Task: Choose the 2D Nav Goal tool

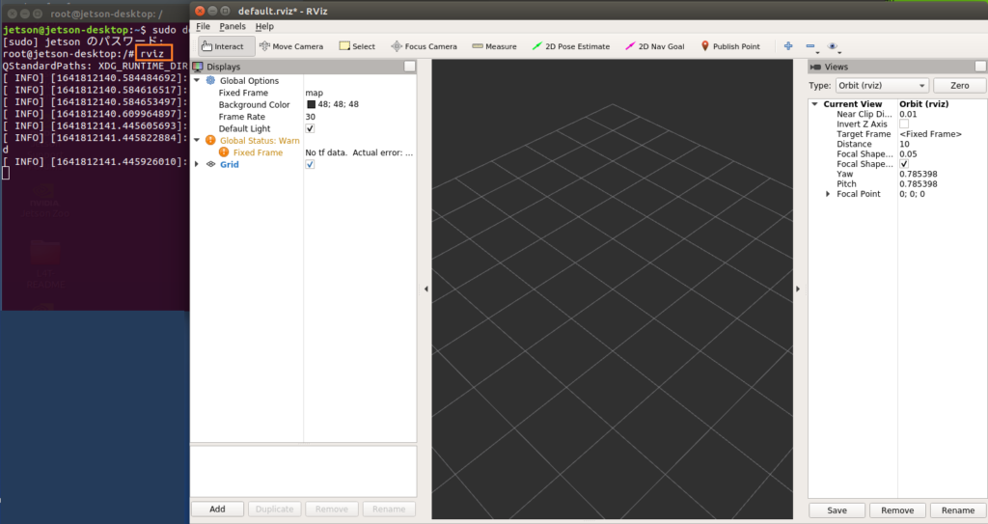Action: coord(655,46)
